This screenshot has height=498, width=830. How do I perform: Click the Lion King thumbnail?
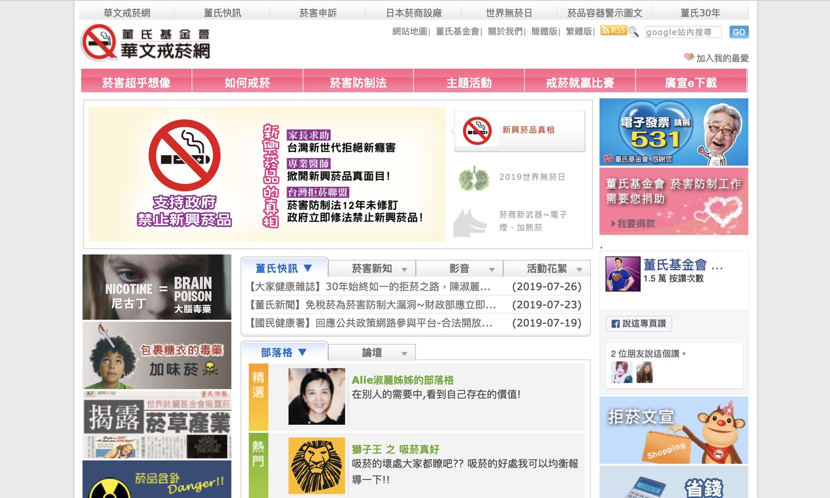(x=317, y=466)
